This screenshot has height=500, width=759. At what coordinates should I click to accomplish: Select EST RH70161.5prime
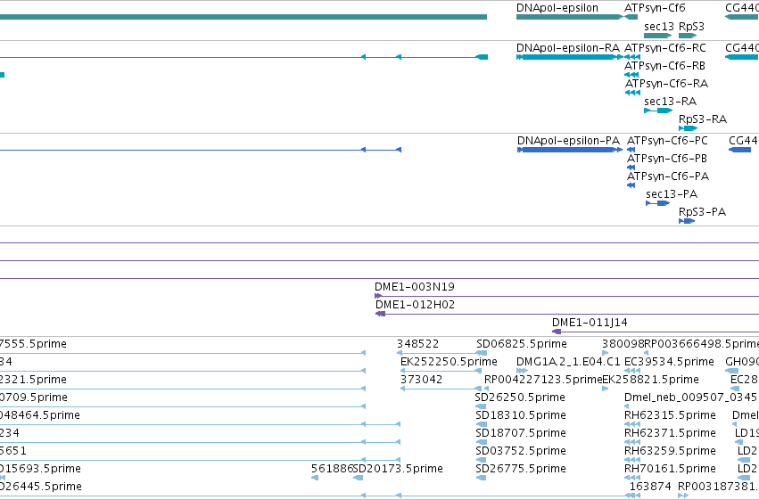[x=670, y=469]
